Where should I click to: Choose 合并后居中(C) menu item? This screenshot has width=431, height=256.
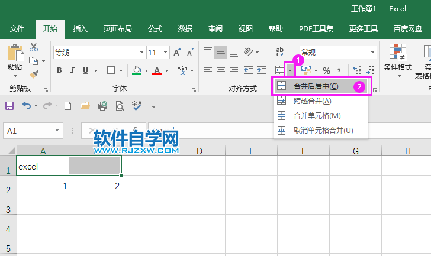point(321,86)
